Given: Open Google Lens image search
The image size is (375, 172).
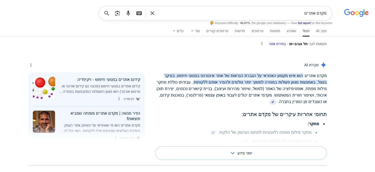Looking at the screenshot, I should (117, 13).
